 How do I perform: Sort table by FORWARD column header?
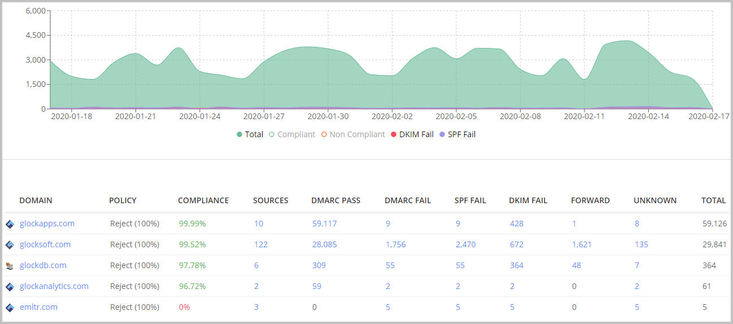(x=590, y=200)
